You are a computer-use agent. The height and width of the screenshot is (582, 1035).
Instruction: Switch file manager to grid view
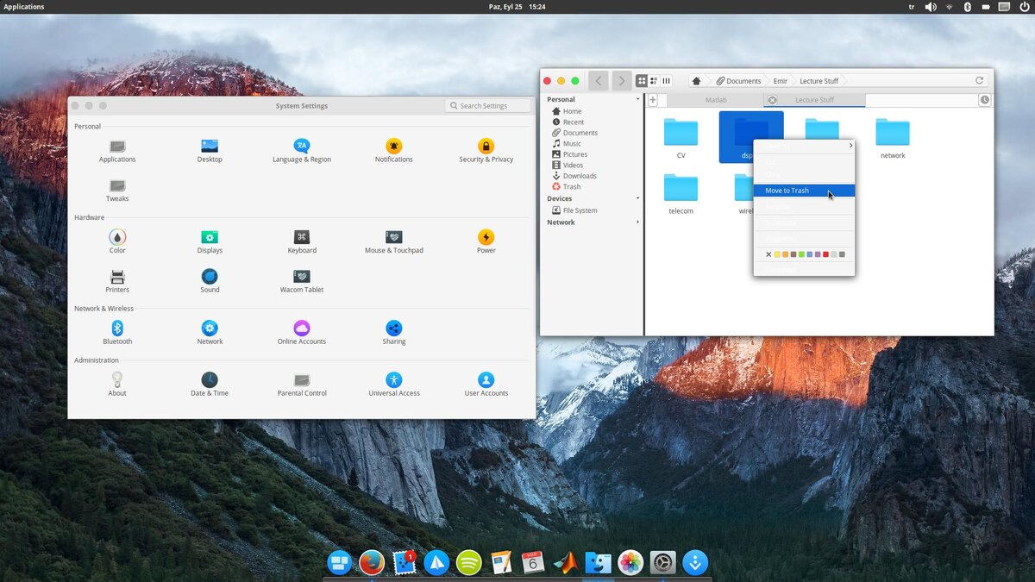coord(642,81)
